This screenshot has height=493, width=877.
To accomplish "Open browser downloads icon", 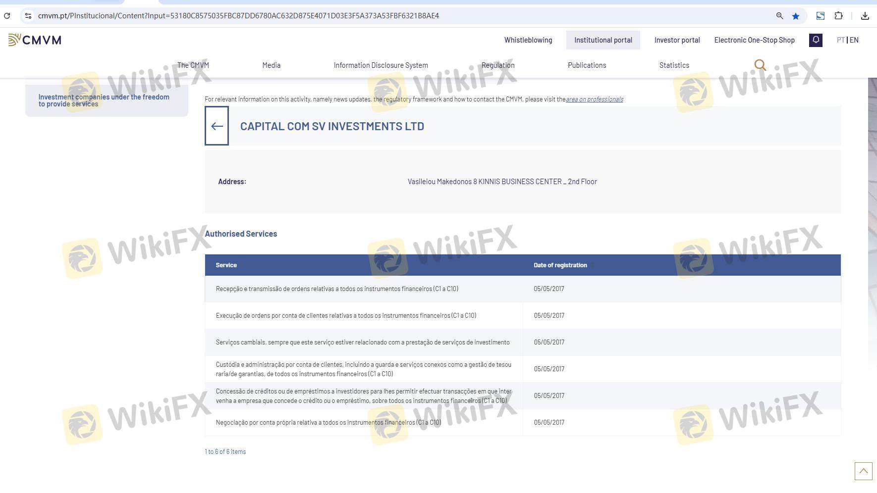I will point(865,16).
